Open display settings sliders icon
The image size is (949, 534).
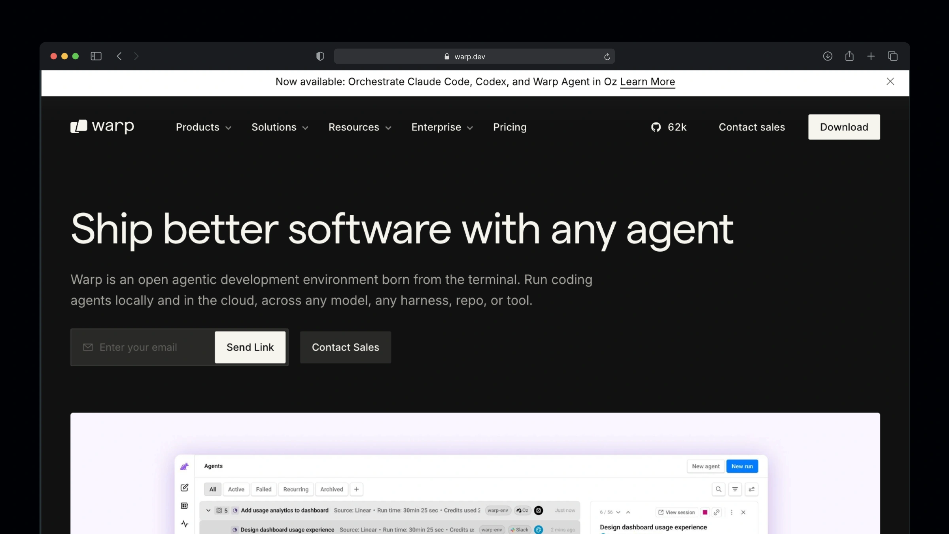[752, 489]
